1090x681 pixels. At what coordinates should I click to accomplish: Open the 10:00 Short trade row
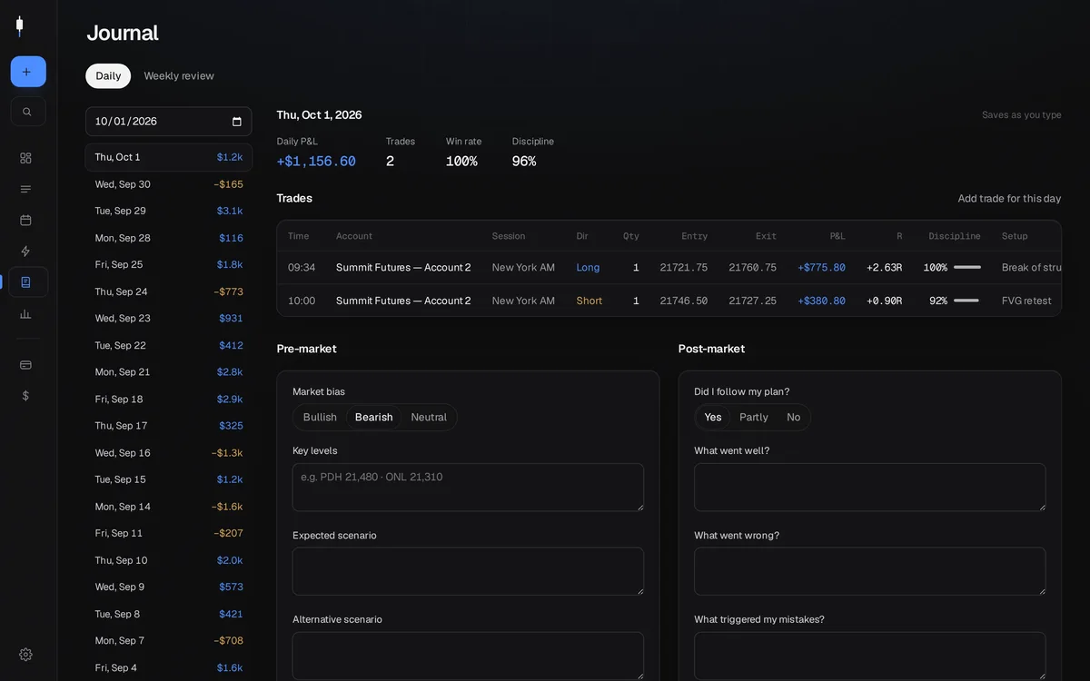coord(669,301)
